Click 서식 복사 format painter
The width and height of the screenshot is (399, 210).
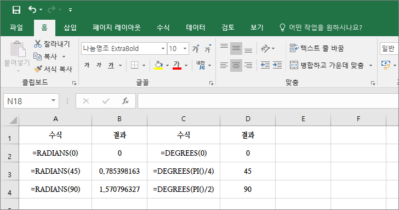53,69
